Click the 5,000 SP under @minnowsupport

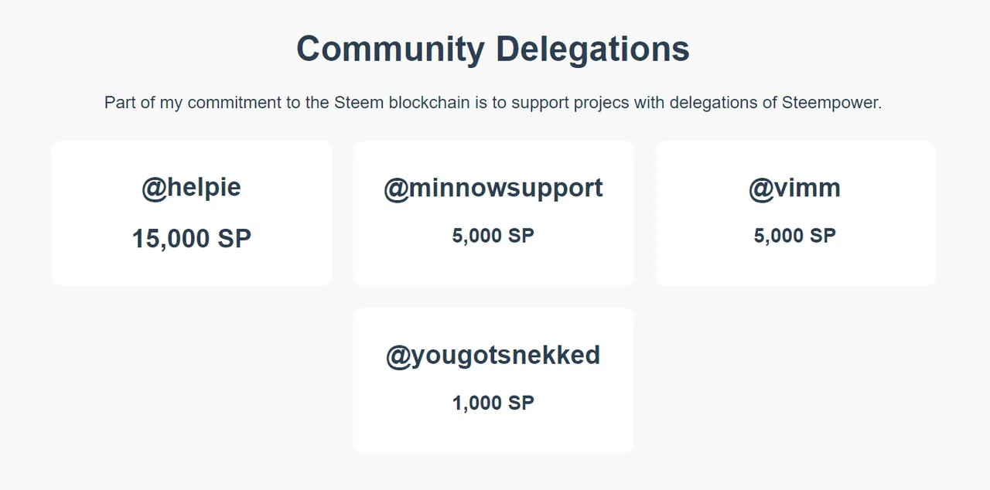coord(493,236)
